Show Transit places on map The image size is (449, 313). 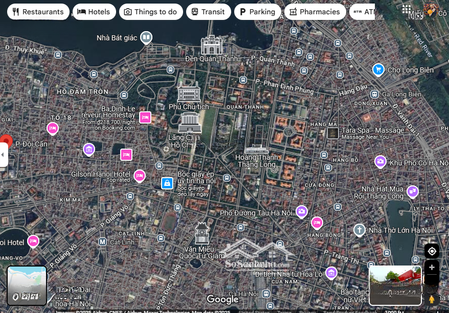[x=208, y=12]
